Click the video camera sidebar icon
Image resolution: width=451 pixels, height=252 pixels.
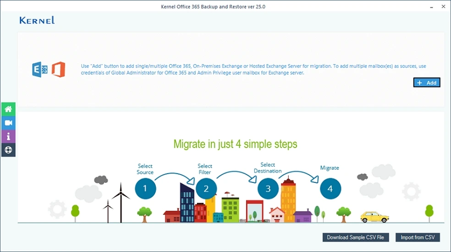(x=8, y=123)
